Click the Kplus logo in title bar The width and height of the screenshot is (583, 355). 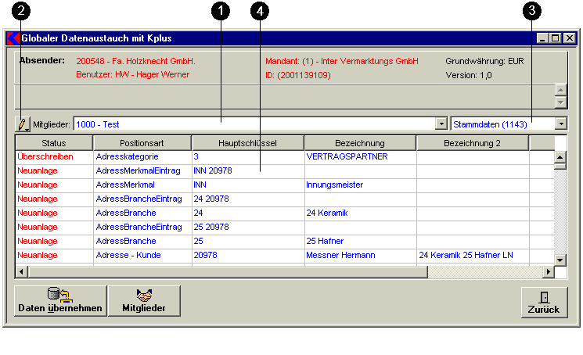pyautogui.click(x=13, y=38)
